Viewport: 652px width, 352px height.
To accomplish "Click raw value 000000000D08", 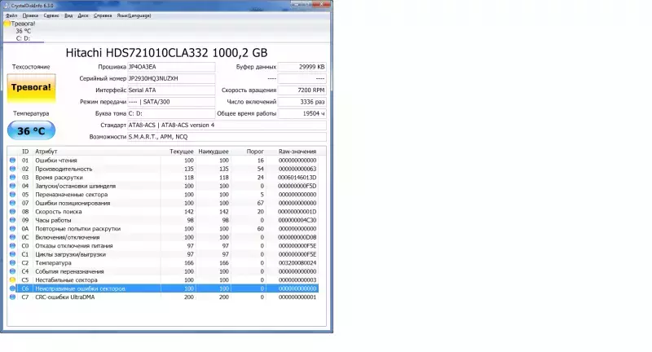I will click(297, 237).
